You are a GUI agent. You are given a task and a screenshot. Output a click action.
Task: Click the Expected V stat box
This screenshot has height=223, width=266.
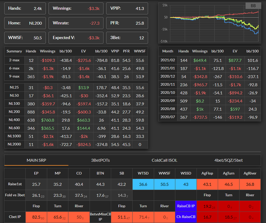click(76, 38)
